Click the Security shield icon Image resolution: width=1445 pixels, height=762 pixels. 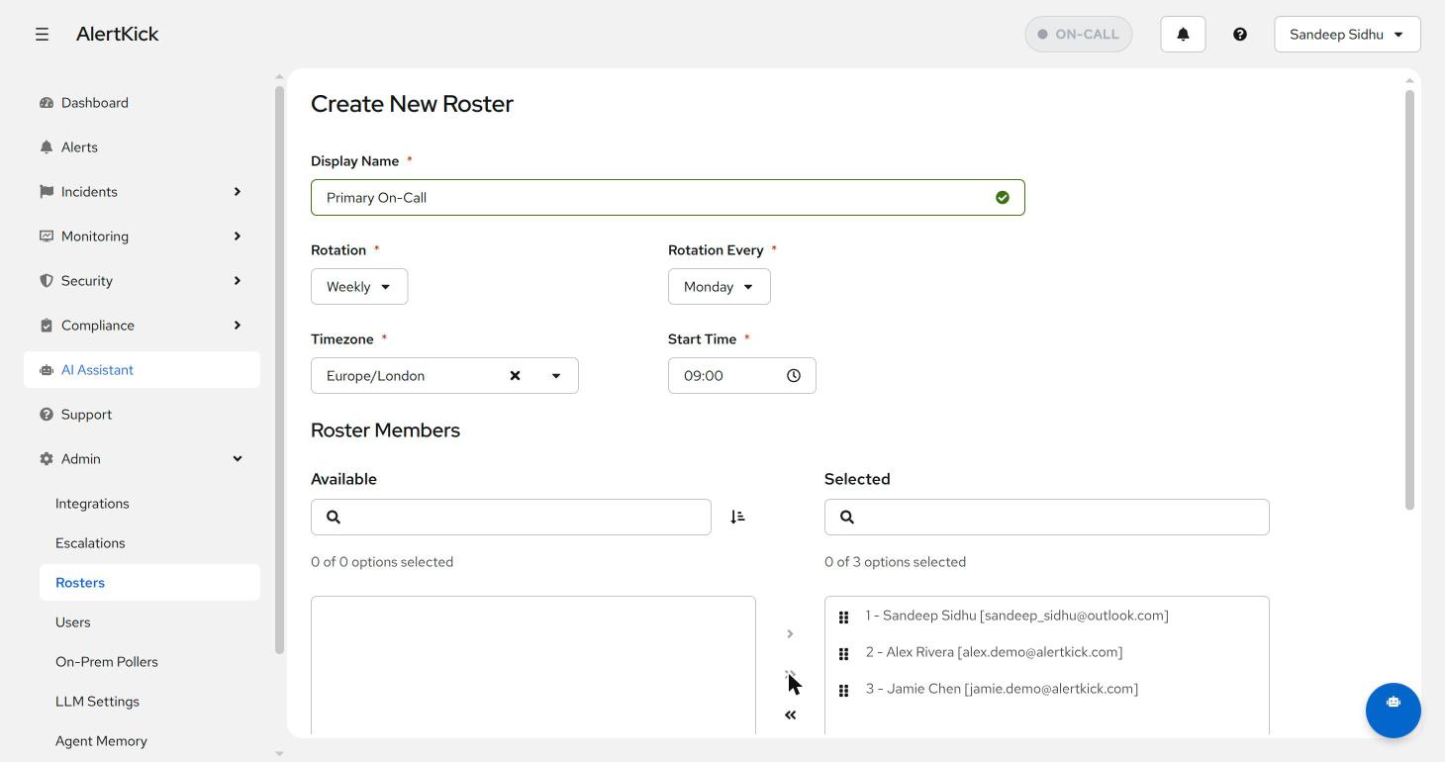(x=47, y=281)
